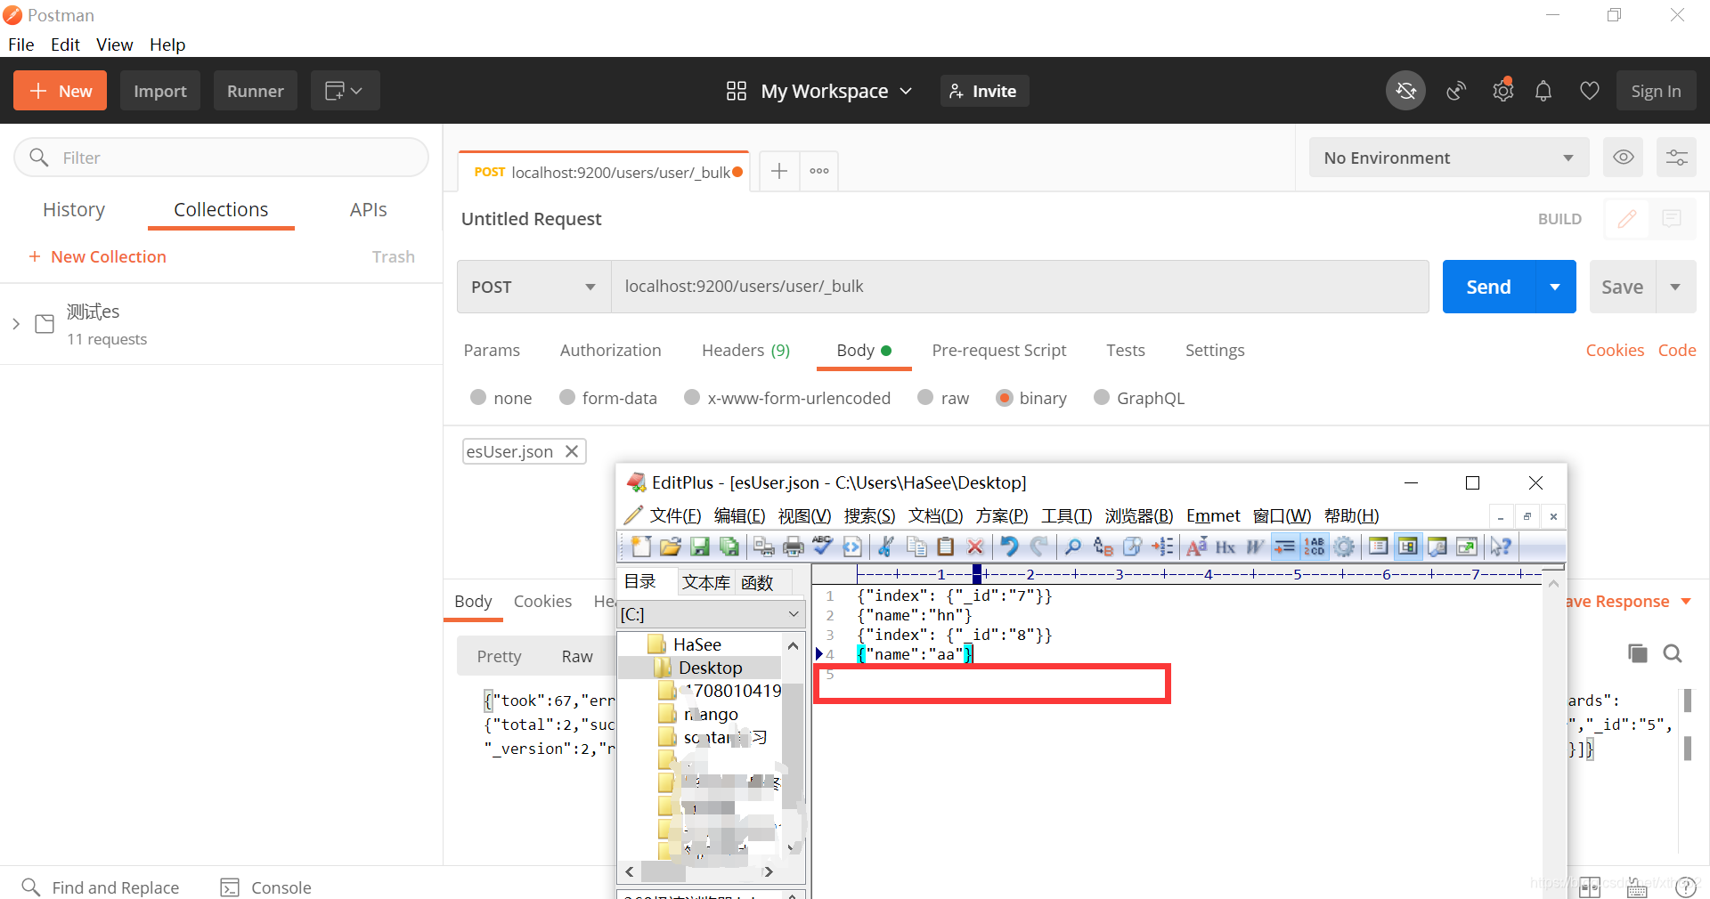Expand the 测试es collection
The width and height of the screenshot is (1710, 899).
(16, 324)
